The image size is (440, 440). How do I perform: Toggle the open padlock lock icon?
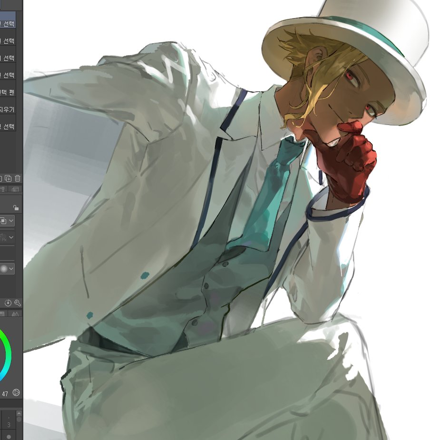pos(16,208)
